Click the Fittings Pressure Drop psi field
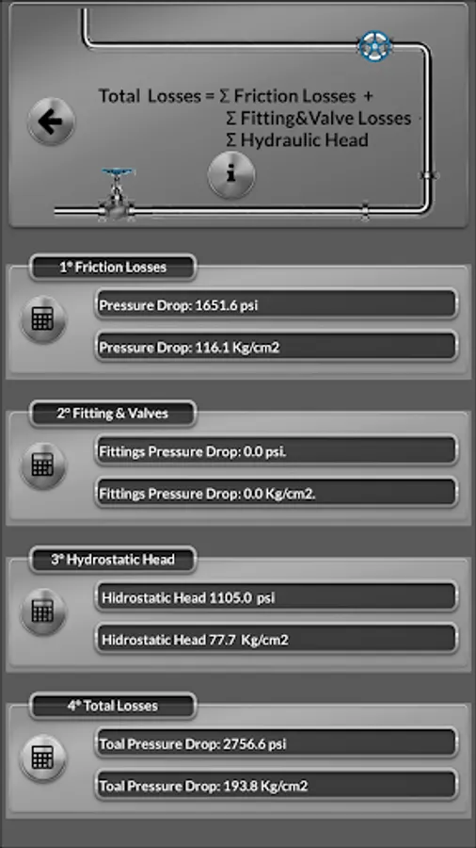 pyautogui.click(x=277, y=451)
